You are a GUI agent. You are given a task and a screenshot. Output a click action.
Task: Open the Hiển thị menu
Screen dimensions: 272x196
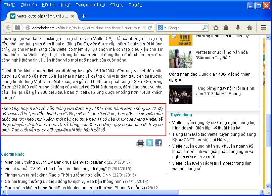[48, 5]
